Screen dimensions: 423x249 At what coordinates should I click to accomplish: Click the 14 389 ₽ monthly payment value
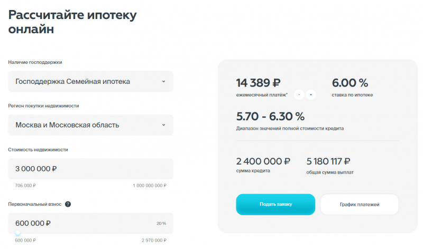tap(259, 83)
